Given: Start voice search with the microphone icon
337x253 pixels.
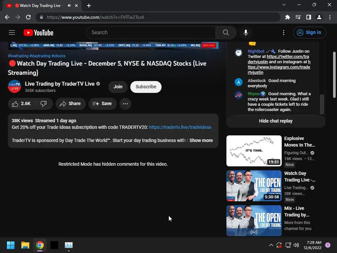Looking at the screenshot, I should 246,33.
